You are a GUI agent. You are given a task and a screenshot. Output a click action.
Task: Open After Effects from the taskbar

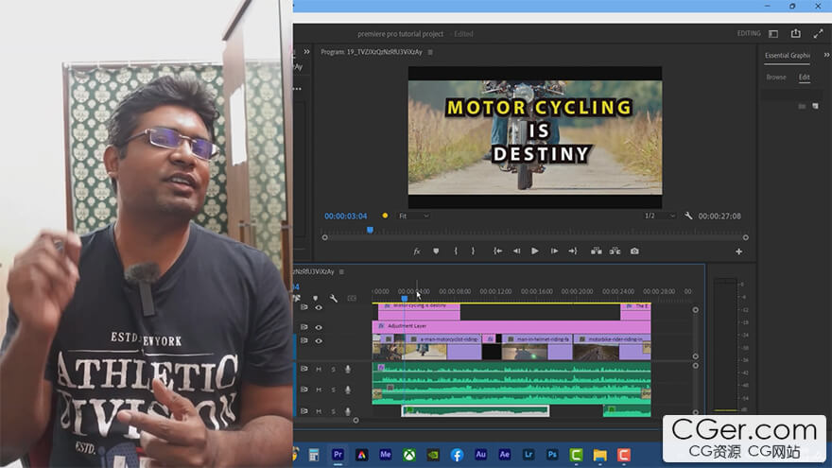(505, 455)
